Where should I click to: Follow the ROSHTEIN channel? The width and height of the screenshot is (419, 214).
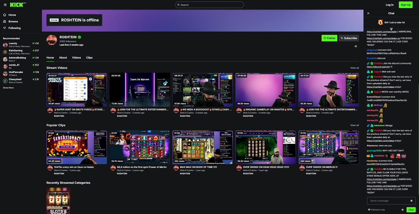point(329,38)
